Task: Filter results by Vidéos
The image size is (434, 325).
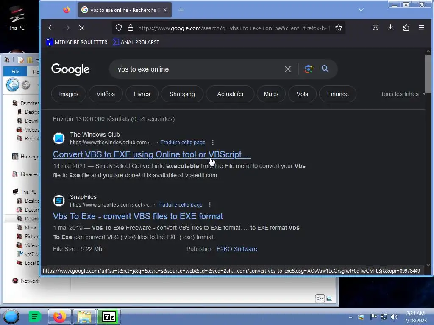Action: (106, 94)
